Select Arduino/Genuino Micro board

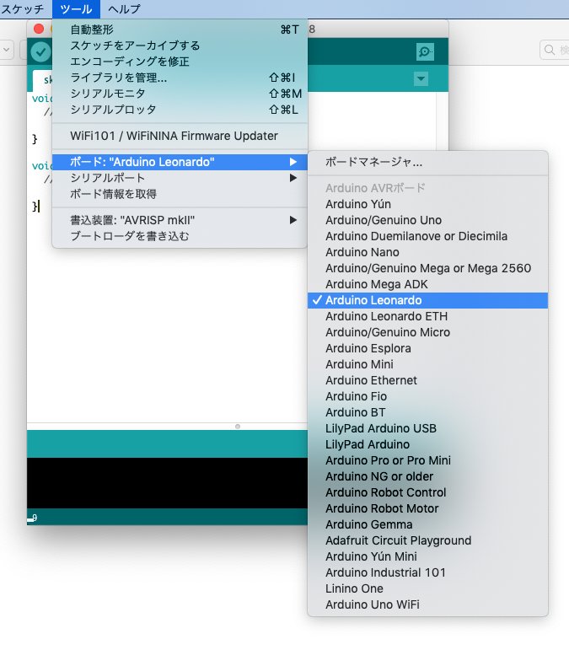pos(427,332)
